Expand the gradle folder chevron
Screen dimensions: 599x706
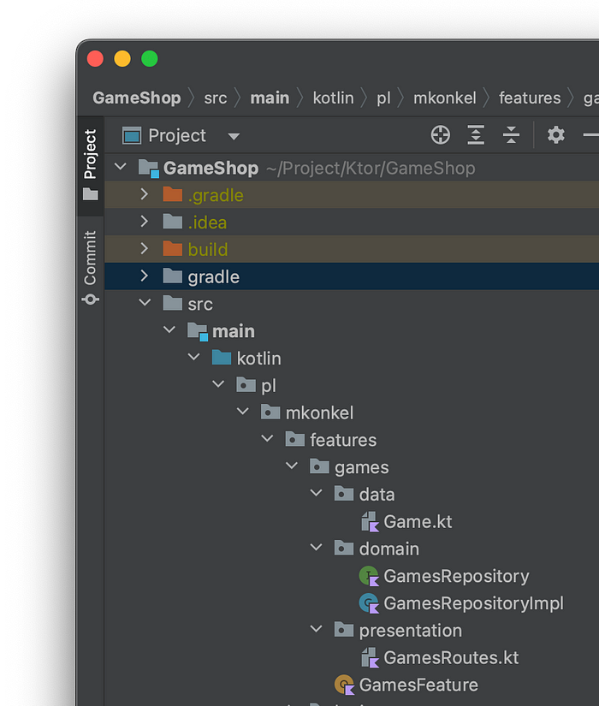click(x=144, y=276)
